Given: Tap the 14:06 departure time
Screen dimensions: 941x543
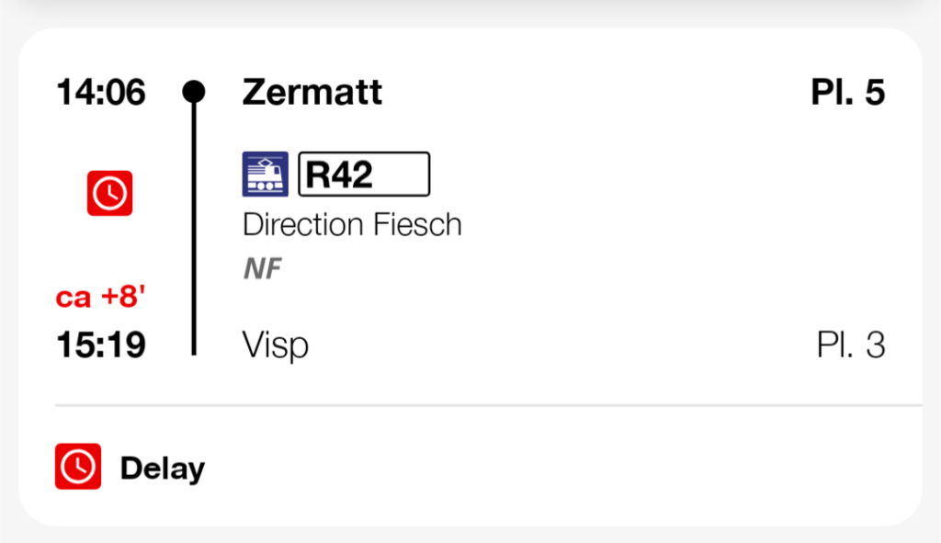Looking at the screenshot, I should click(x=101, y=93).
